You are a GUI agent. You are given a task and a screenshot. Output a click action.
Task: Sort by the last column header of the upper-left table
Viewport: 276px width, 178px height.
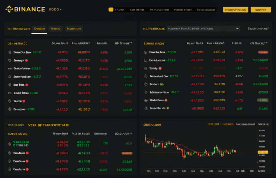pos(123,43)
